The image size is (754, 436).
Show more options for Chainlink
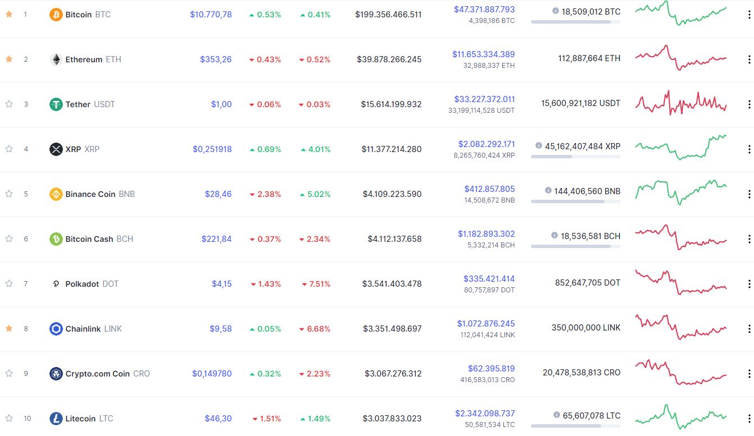tap(749, 329)
